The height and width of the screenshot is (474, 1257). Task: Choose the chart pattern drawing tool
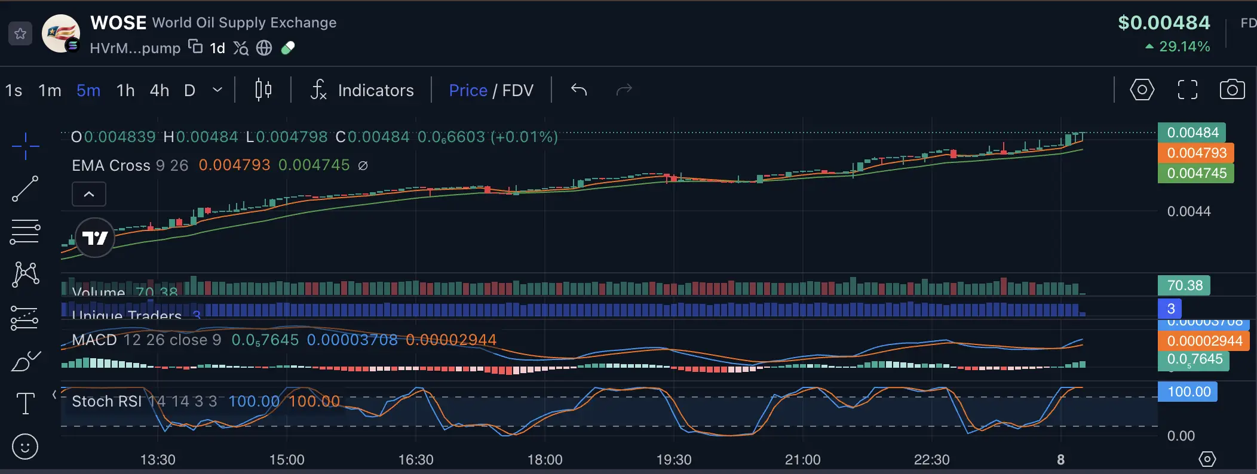(26, 274)
